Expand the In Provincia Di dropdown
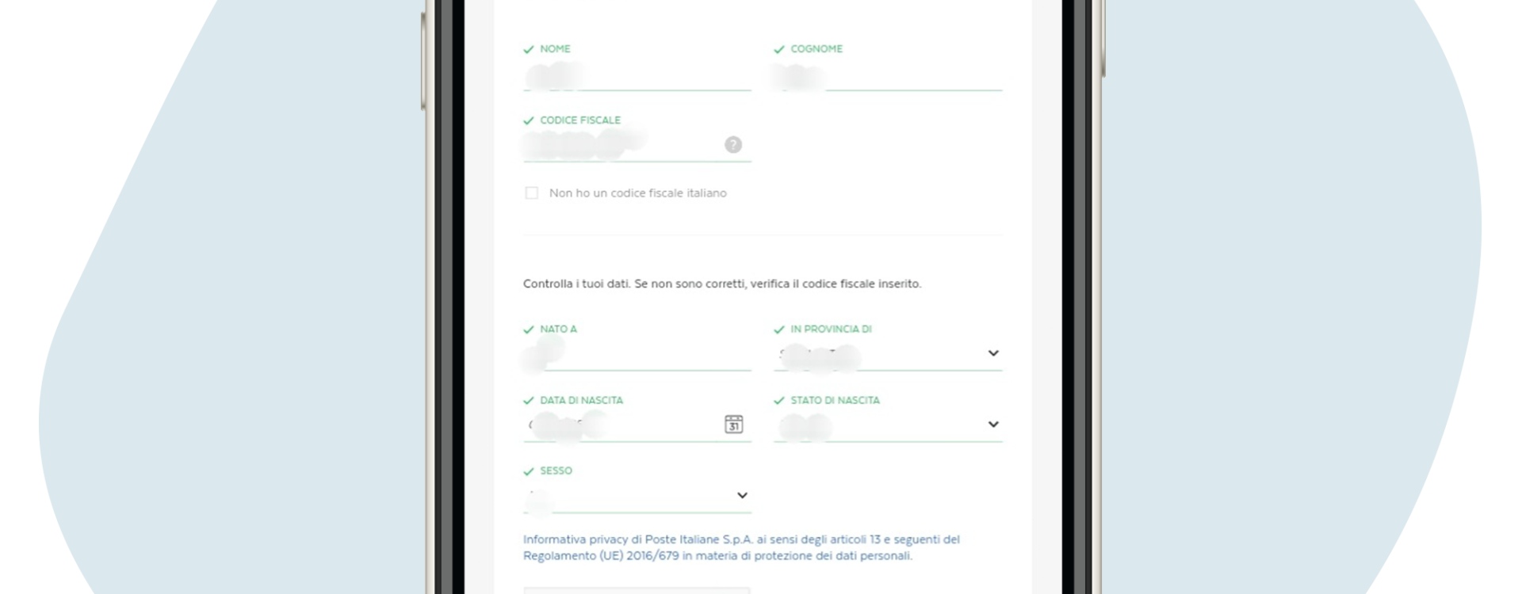Image resolution: width=1522 pixels, height=594 pixels. [x=993, y=353]
